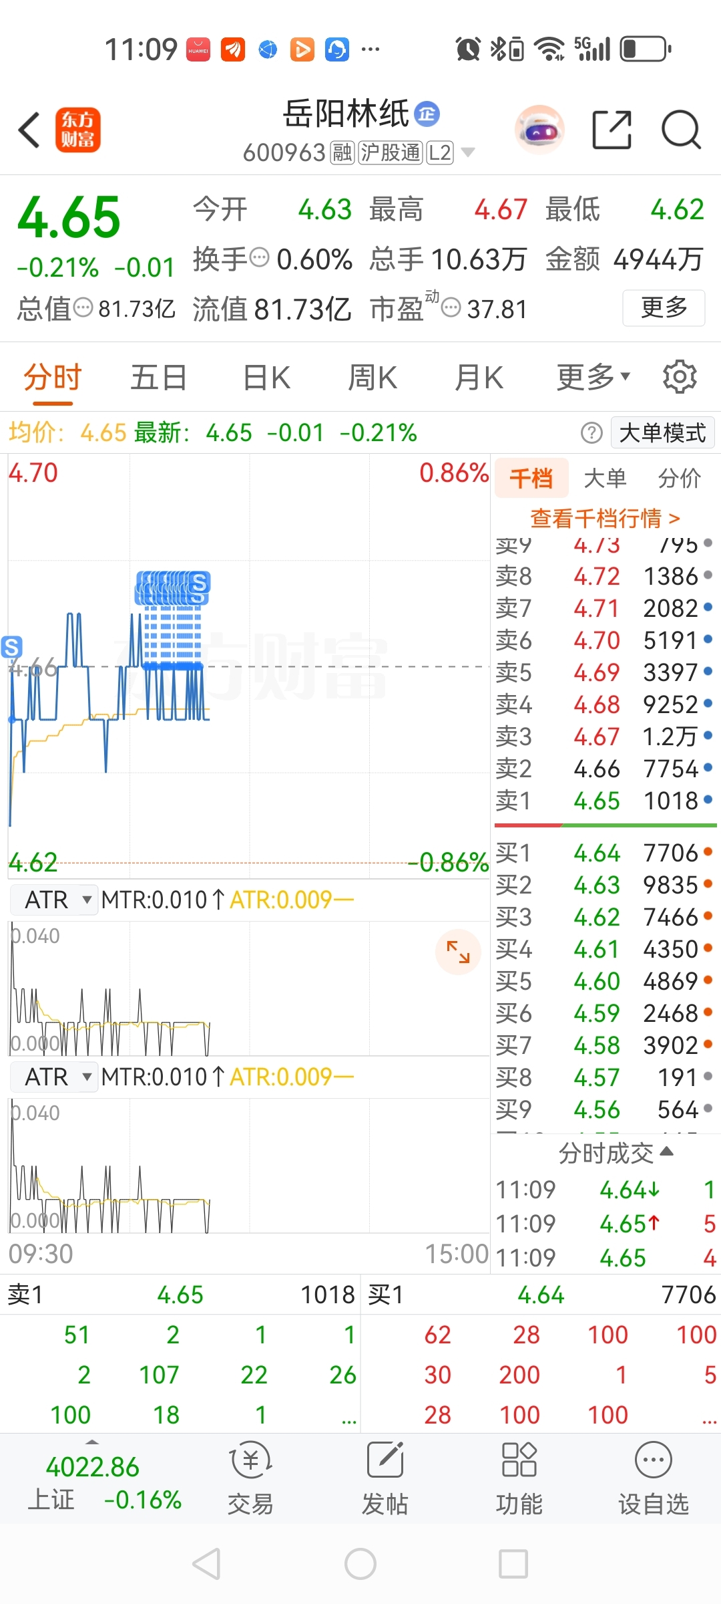Tap the first ATR indicator chart

pos(249,988)
